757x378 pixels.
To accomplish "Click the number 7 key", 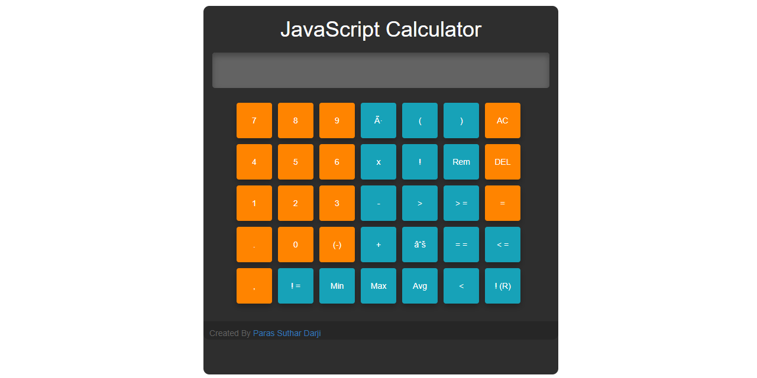I will tap(254, 120).
